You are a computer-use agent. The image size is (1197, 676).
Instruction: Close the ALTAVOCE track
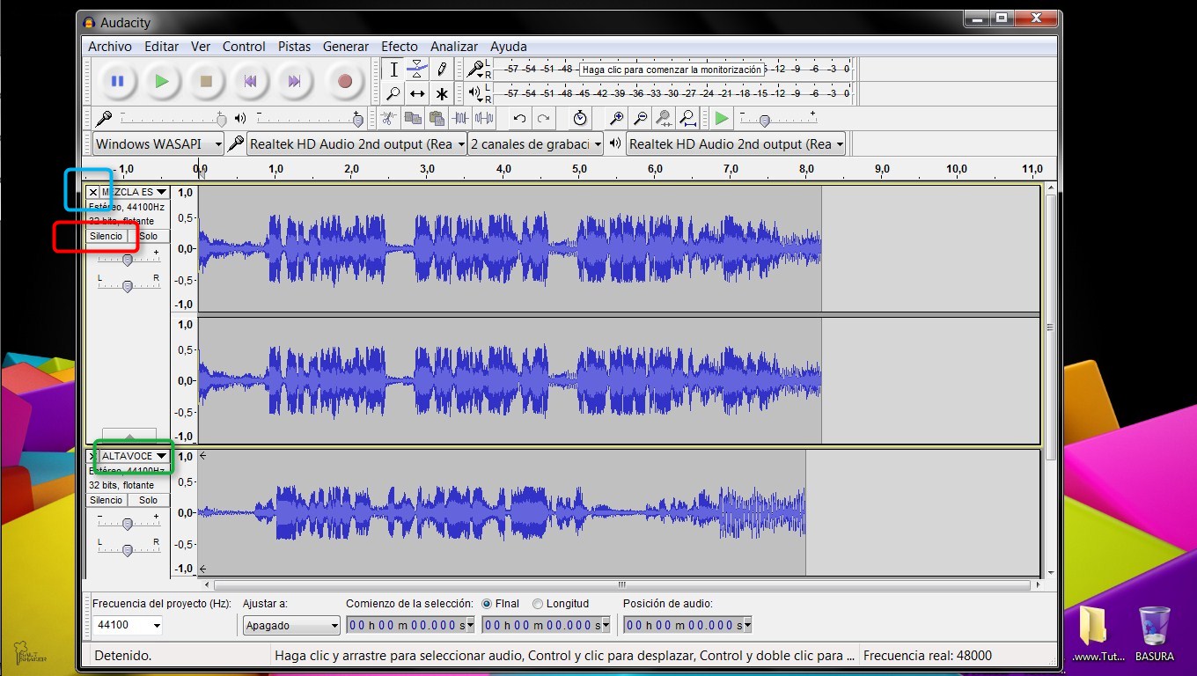coord(93,456)
